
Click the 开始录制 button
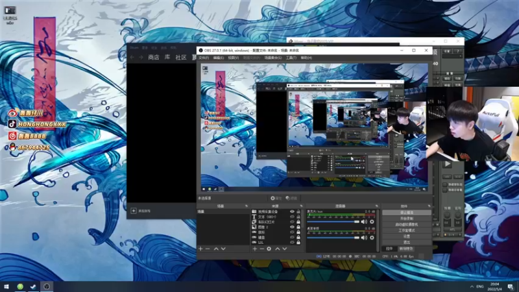(x=407, y=219)
